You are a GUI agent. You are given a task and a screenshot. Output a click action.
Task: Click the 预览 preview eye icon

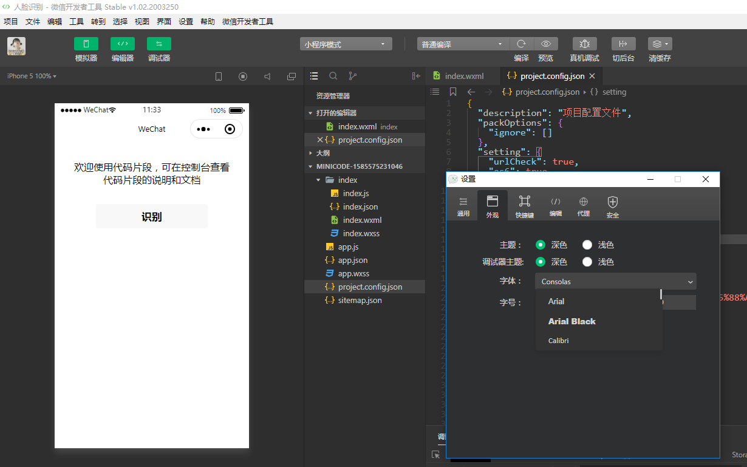[x=546, y=44]
